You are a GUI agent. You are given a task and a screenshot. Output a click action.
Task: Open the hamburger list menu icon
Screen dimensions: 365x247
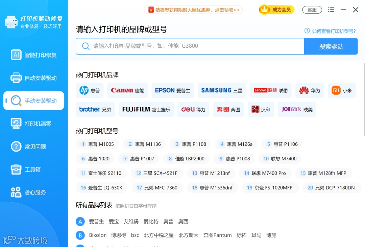[331, 10]
